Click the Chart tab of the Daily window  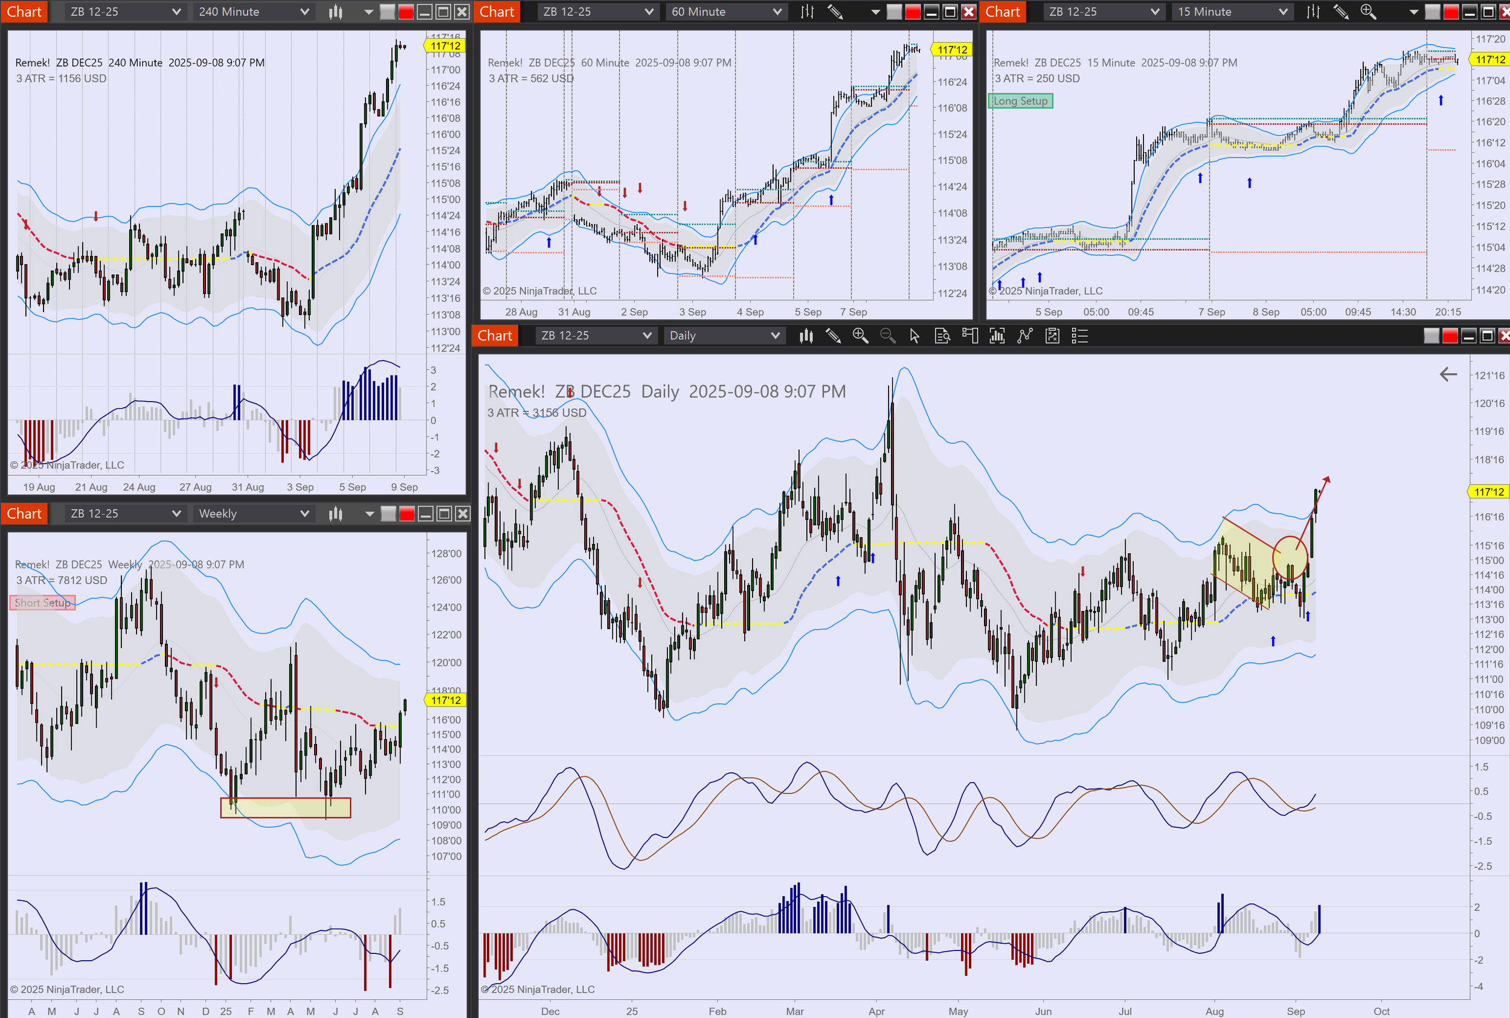click(x=495, y=336)
